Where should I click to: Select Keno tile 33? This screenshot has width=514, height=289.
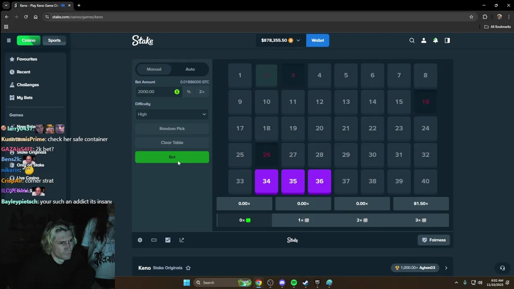coord(240,181)
